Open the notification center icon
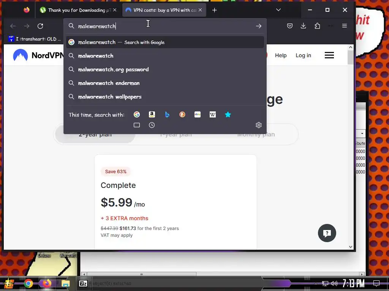Screen dimensions: 389x291 click(376, 283)
